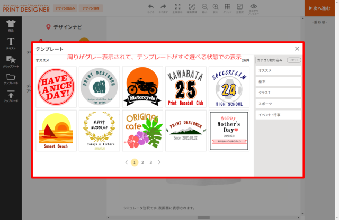The image size is (339, 220).
Task: Click the 26件 result count text
Action: (246, 60)
